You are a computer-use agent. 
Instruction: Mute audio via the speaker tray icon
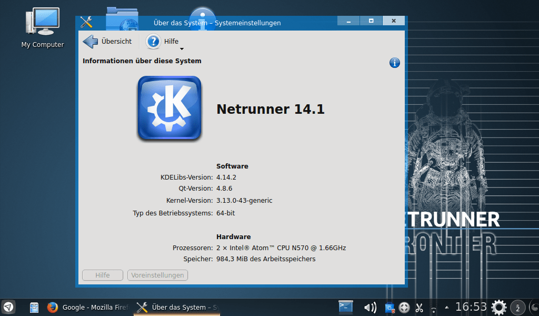[x=370, y=307]
